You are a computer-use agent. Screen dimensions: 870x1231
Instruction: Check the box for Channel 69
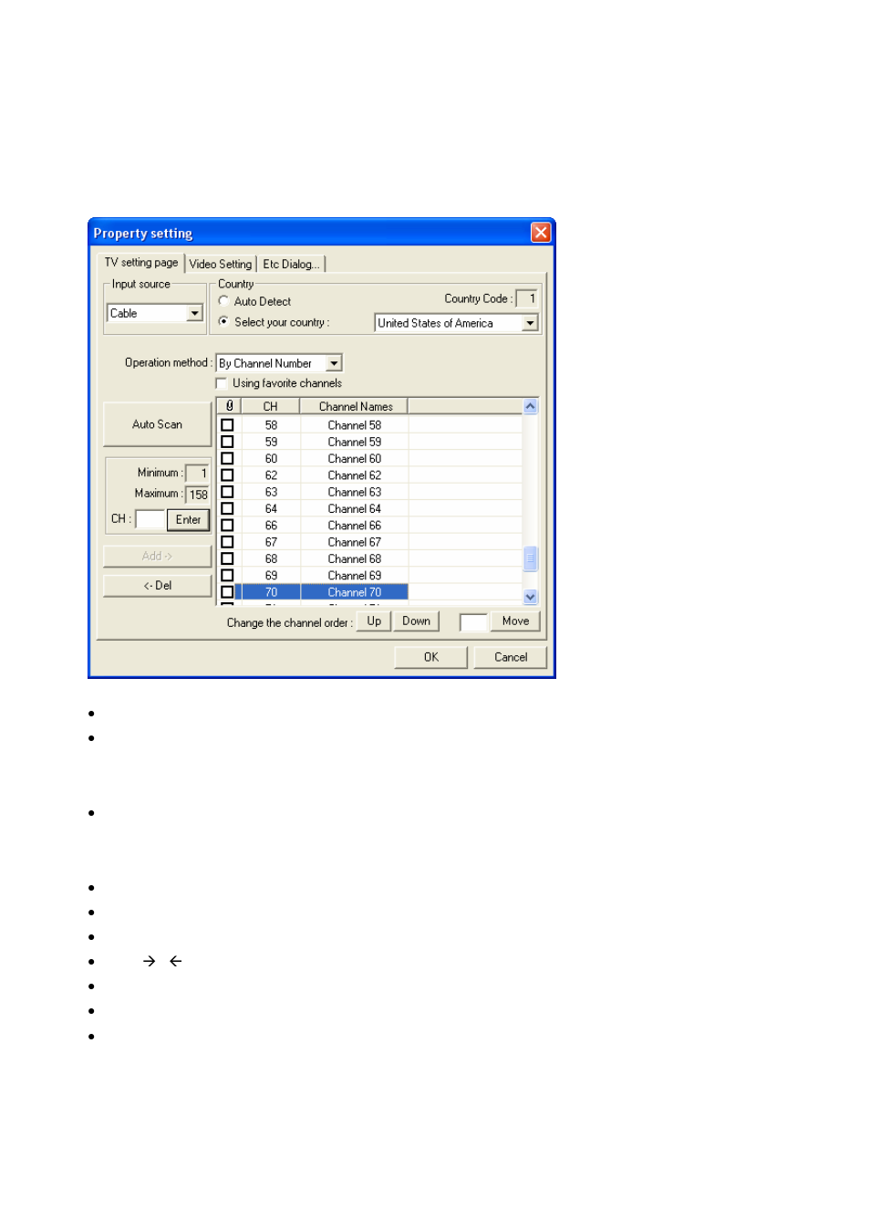point(228,576)
